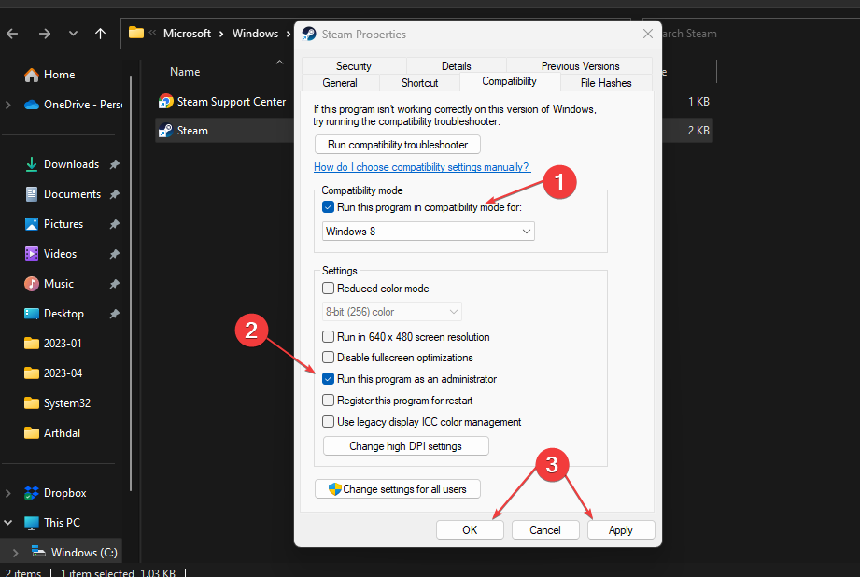Click the Forward navigation arrow in File Explorer
860x577 pixels.
pyautogui.click(x=45, y=34)
